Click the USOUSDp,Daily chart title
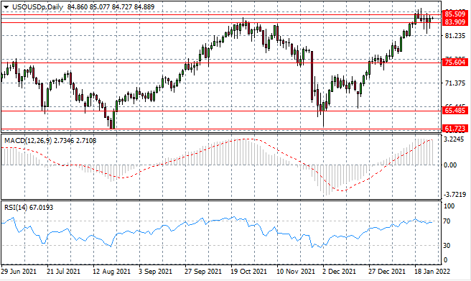471x281 pixels. click(x=37, y=7)
